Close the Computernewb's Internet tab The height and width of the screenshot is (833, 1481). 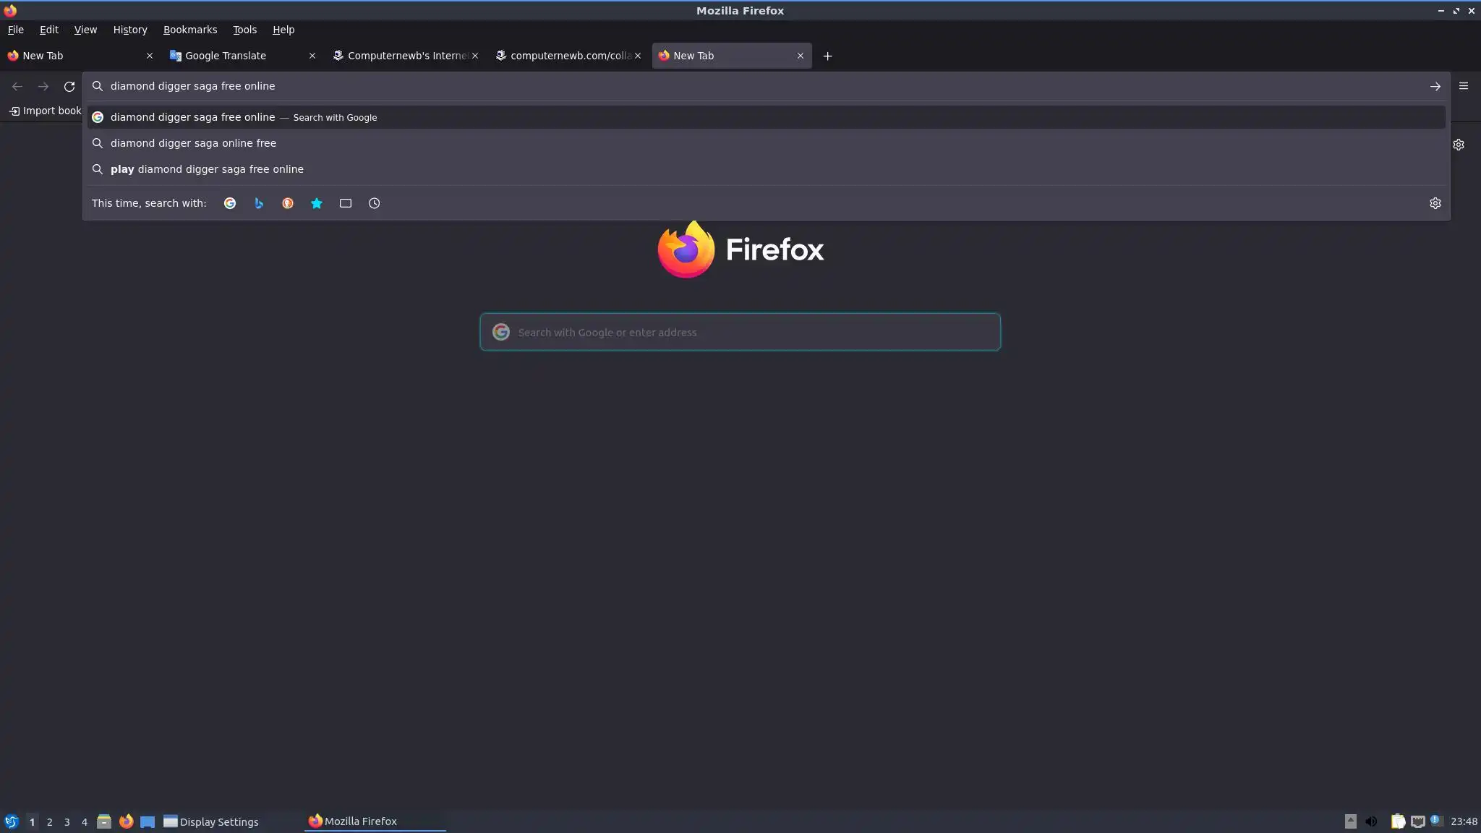[x=475, y=56]
